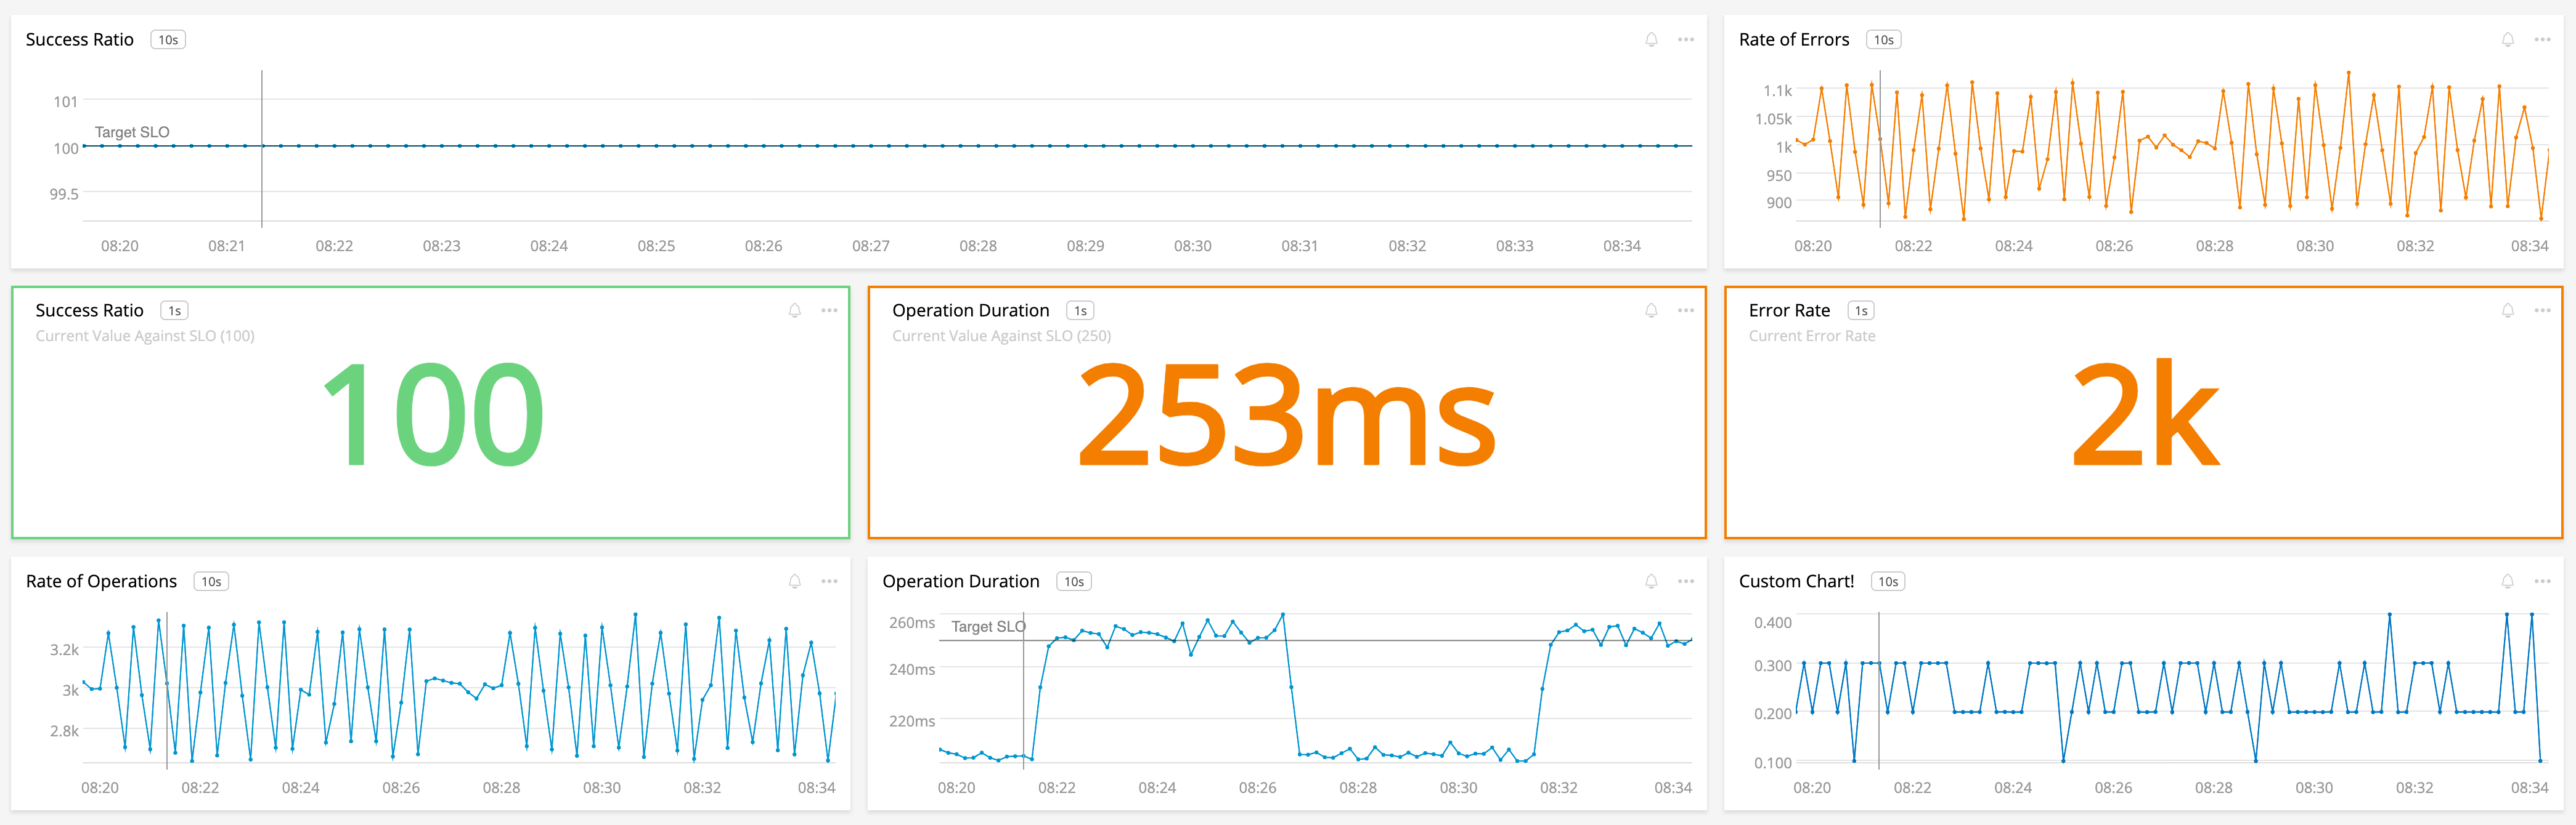Open the three-dot menu on top Success Ratio chart
Viewport: 2576px width, 825px height.
(x=1686, y=40)
